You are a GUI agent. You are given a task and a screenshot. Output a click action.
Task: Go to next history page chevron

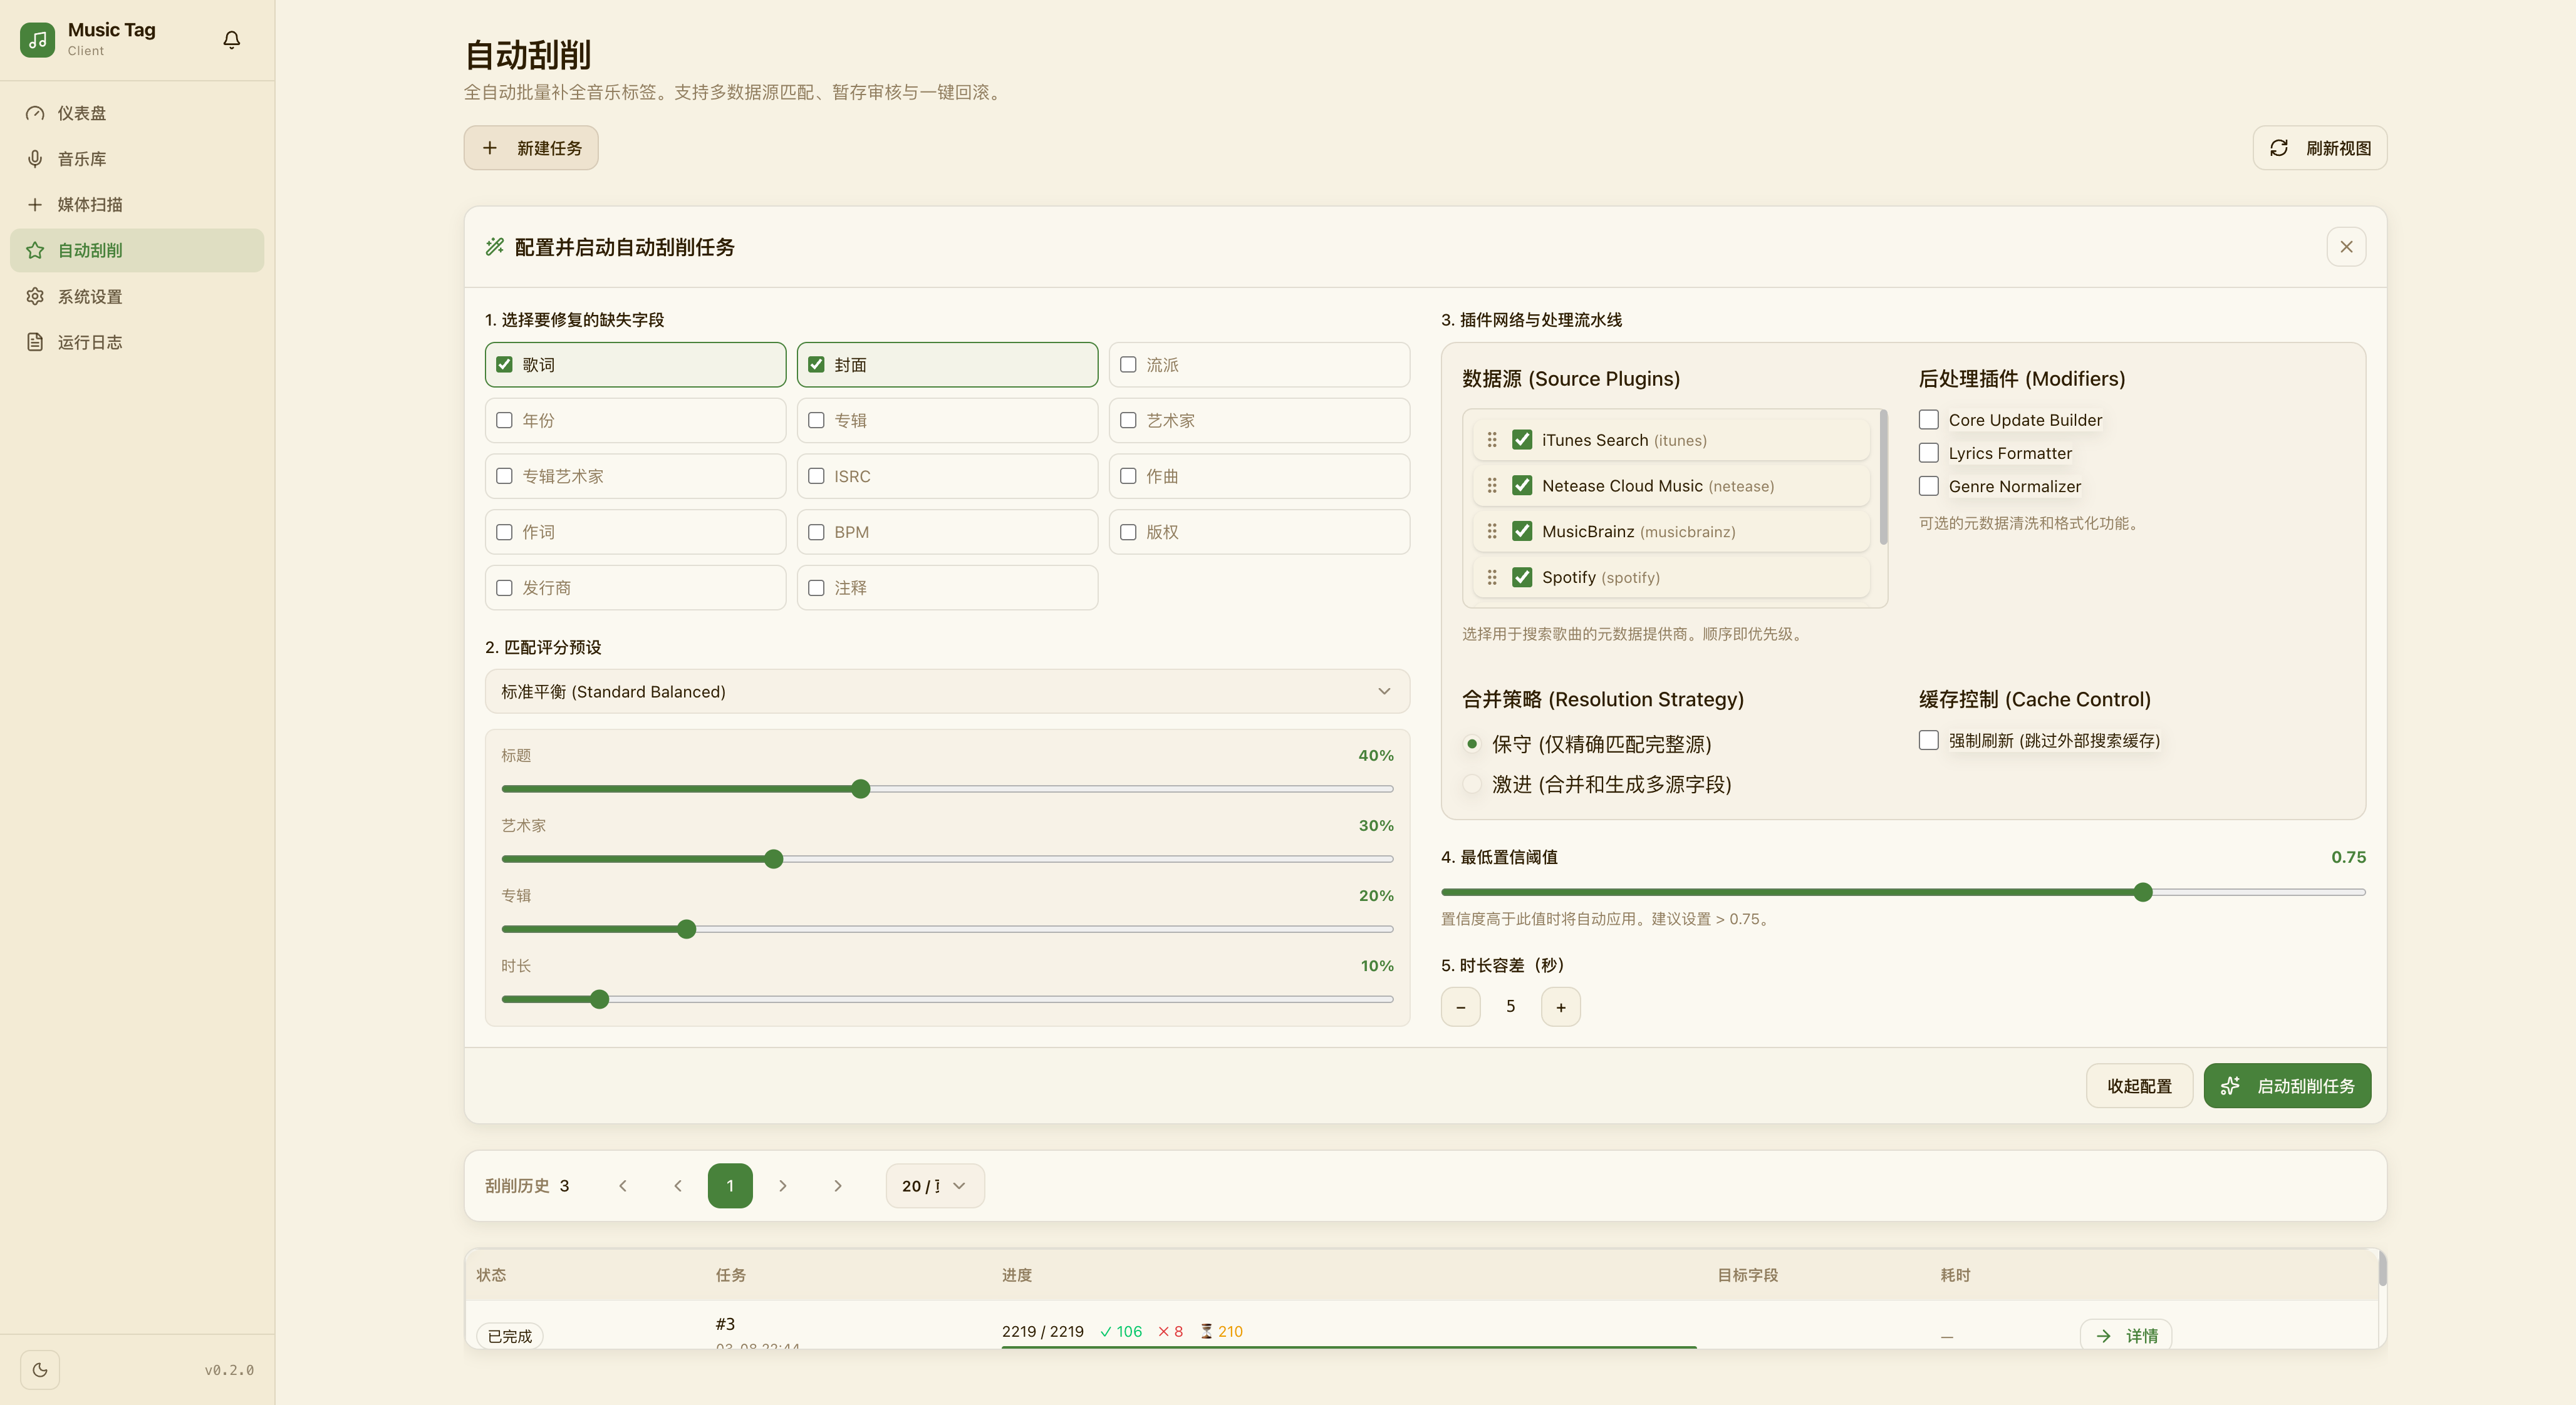783,1186
